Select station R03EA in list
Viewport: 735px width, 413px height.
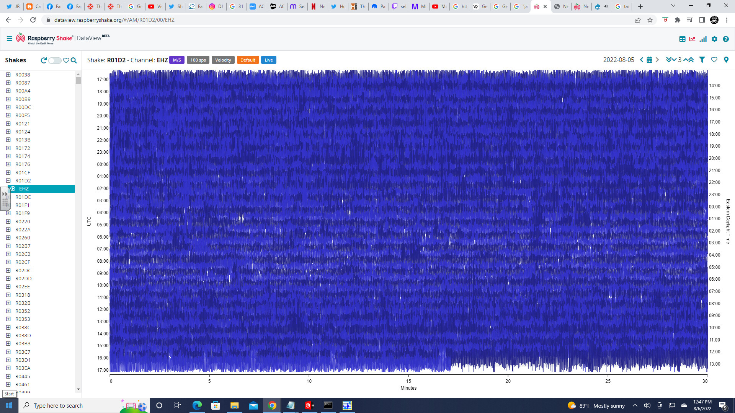[23, 368]
